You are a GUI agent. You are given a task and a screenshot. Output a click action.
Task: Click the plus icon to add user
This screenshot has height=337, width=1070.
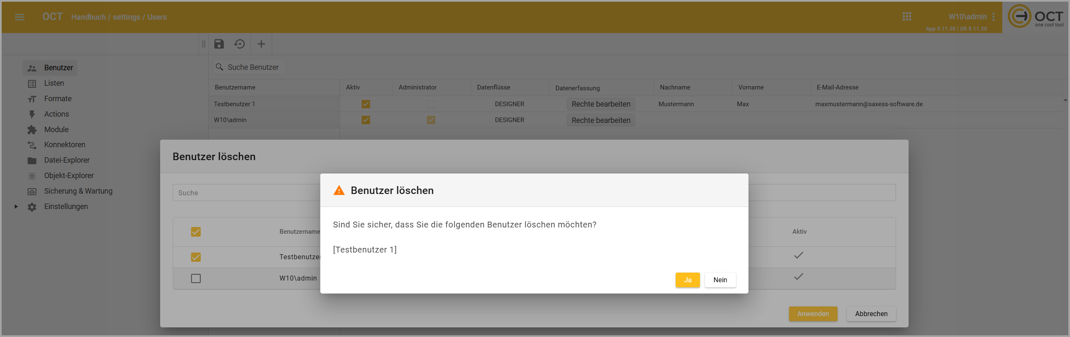(x=261, y=44)
